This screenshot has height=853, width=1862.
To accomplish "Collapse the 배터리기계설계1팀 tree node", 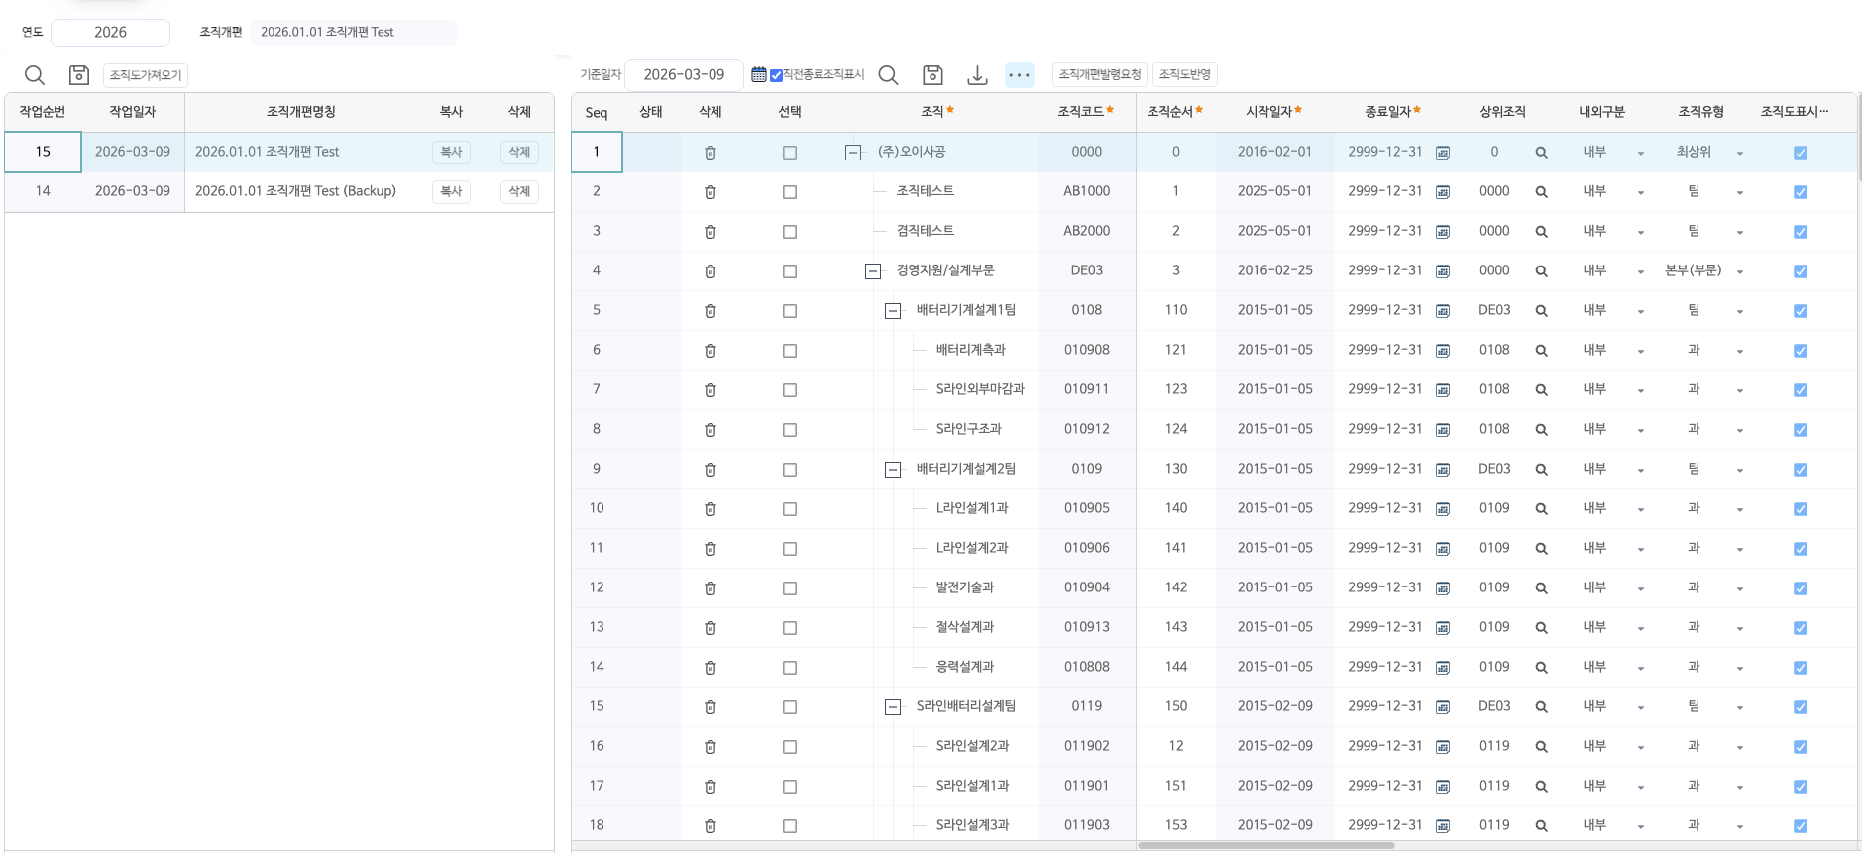I will tap(893, 311).
